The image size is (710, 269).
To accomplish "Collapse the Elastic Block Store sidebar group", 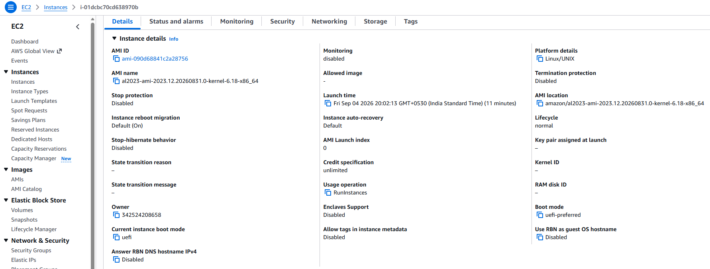I will point(6,200).
